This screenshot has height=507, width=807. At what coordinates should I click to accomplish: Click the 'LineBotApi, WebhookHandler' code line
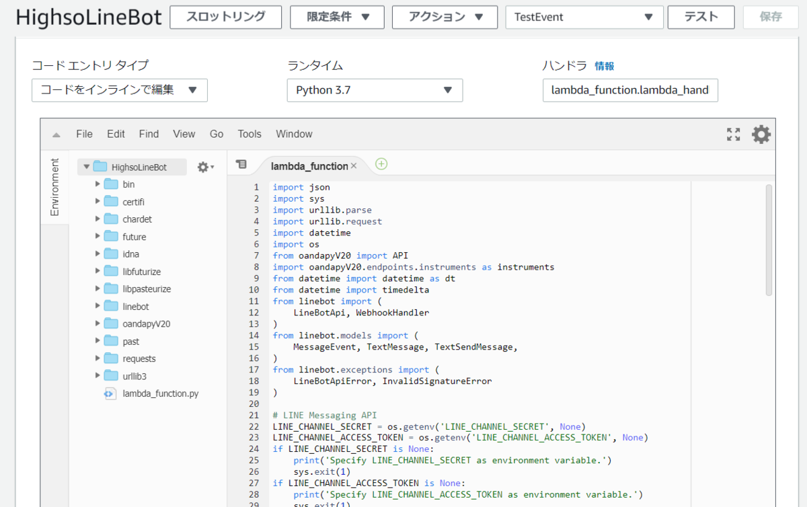point(361,313)
